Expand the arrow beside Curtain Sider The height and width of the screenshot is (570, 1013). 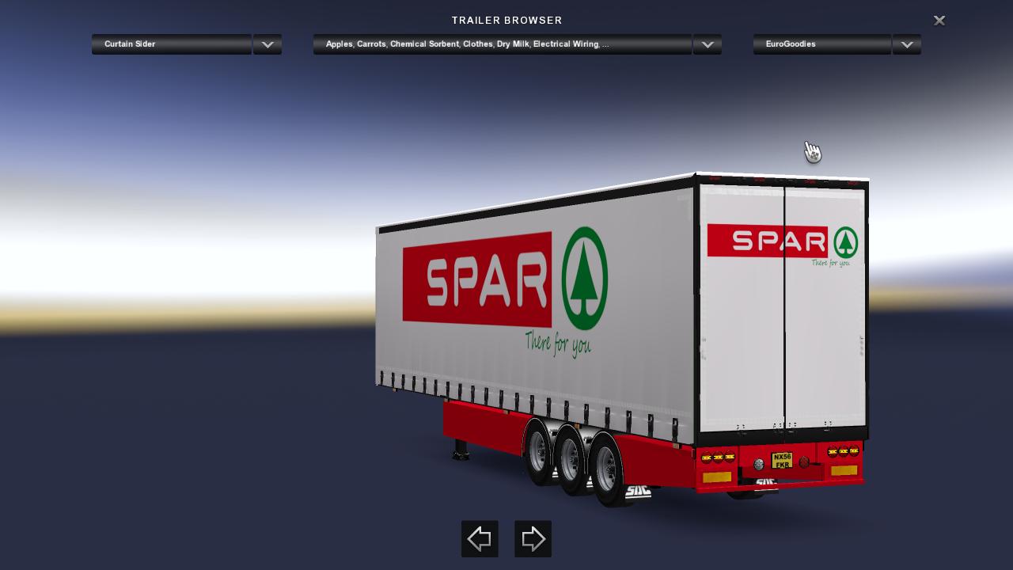click(267, 44)
